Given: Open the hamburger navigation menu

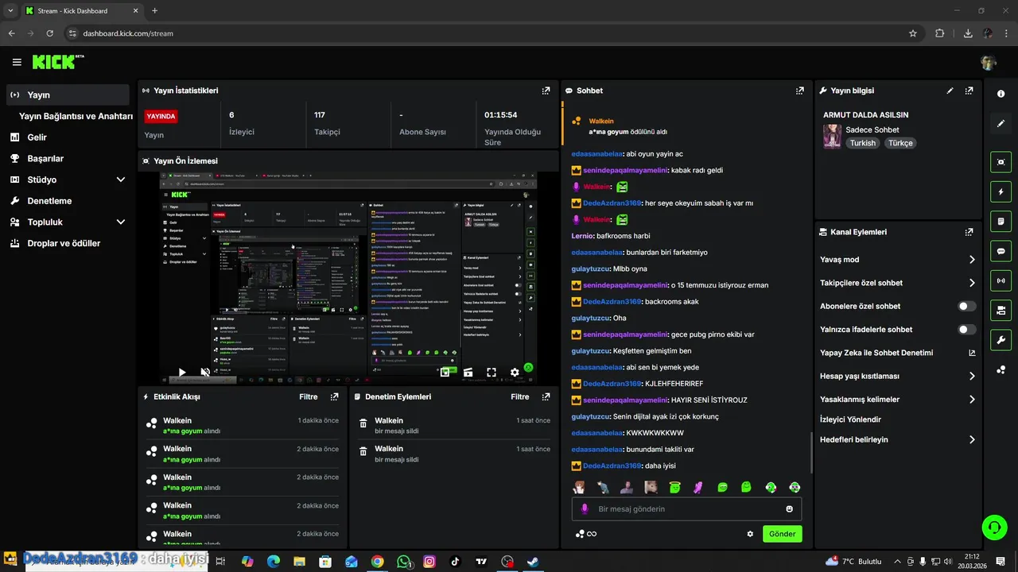Looking at the screenshot, I should pos(17,62).
